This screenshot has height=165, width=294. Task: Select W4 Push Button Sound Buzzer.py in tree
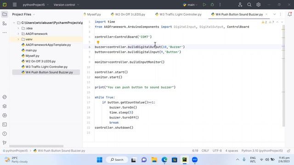pos(46,72)
